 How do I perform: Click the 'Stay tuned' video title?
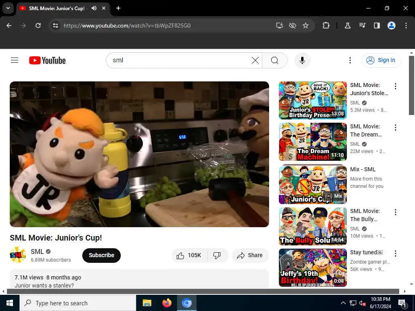[x=366, y=252]
